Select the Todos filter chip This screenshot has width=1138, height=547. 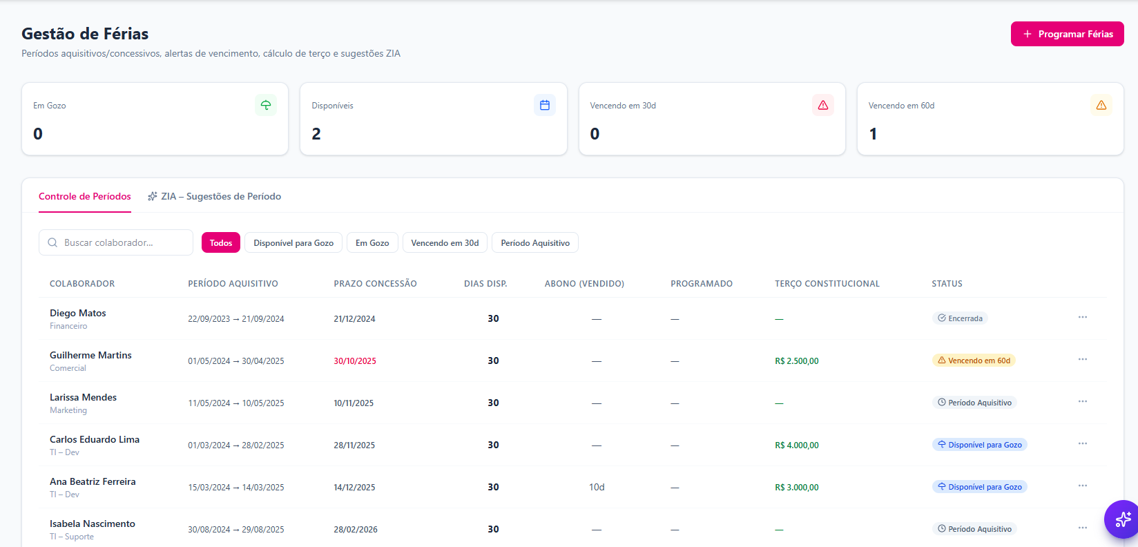pyautogui.click(x=221, y=242)
